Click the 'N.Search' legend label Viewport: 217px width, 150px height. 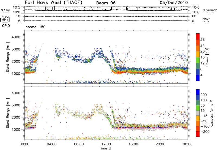point(209,10)
